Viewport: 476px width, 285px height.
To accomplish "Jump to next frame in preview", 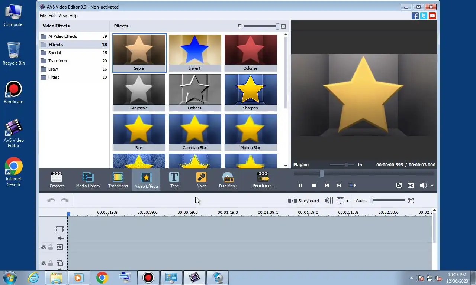I will tap(338, 185).
